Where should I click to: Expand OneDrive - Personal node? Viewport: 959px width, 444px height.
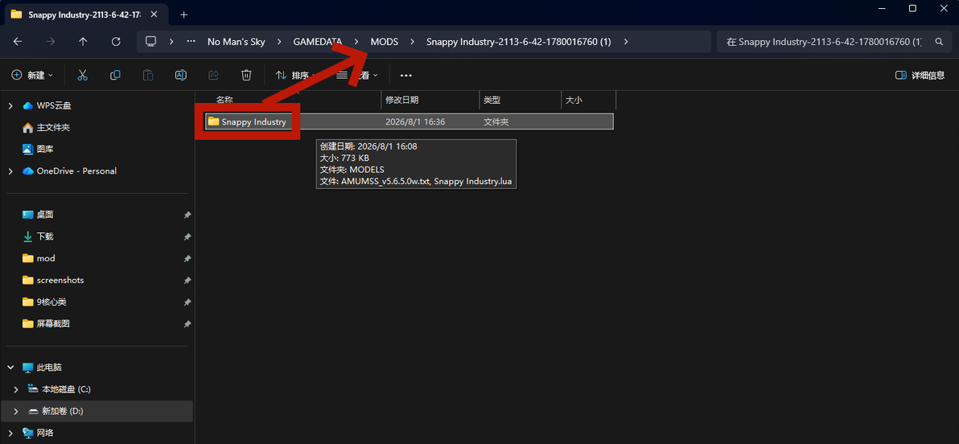(x=10, y=171)
